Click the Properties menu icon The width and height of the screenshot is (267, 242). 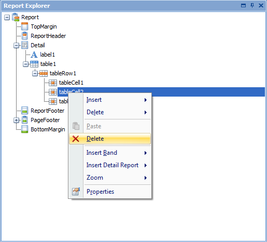[x=76, y=192]
